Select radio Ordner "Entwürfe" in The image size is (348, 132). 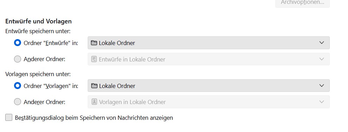coord(18,43)
